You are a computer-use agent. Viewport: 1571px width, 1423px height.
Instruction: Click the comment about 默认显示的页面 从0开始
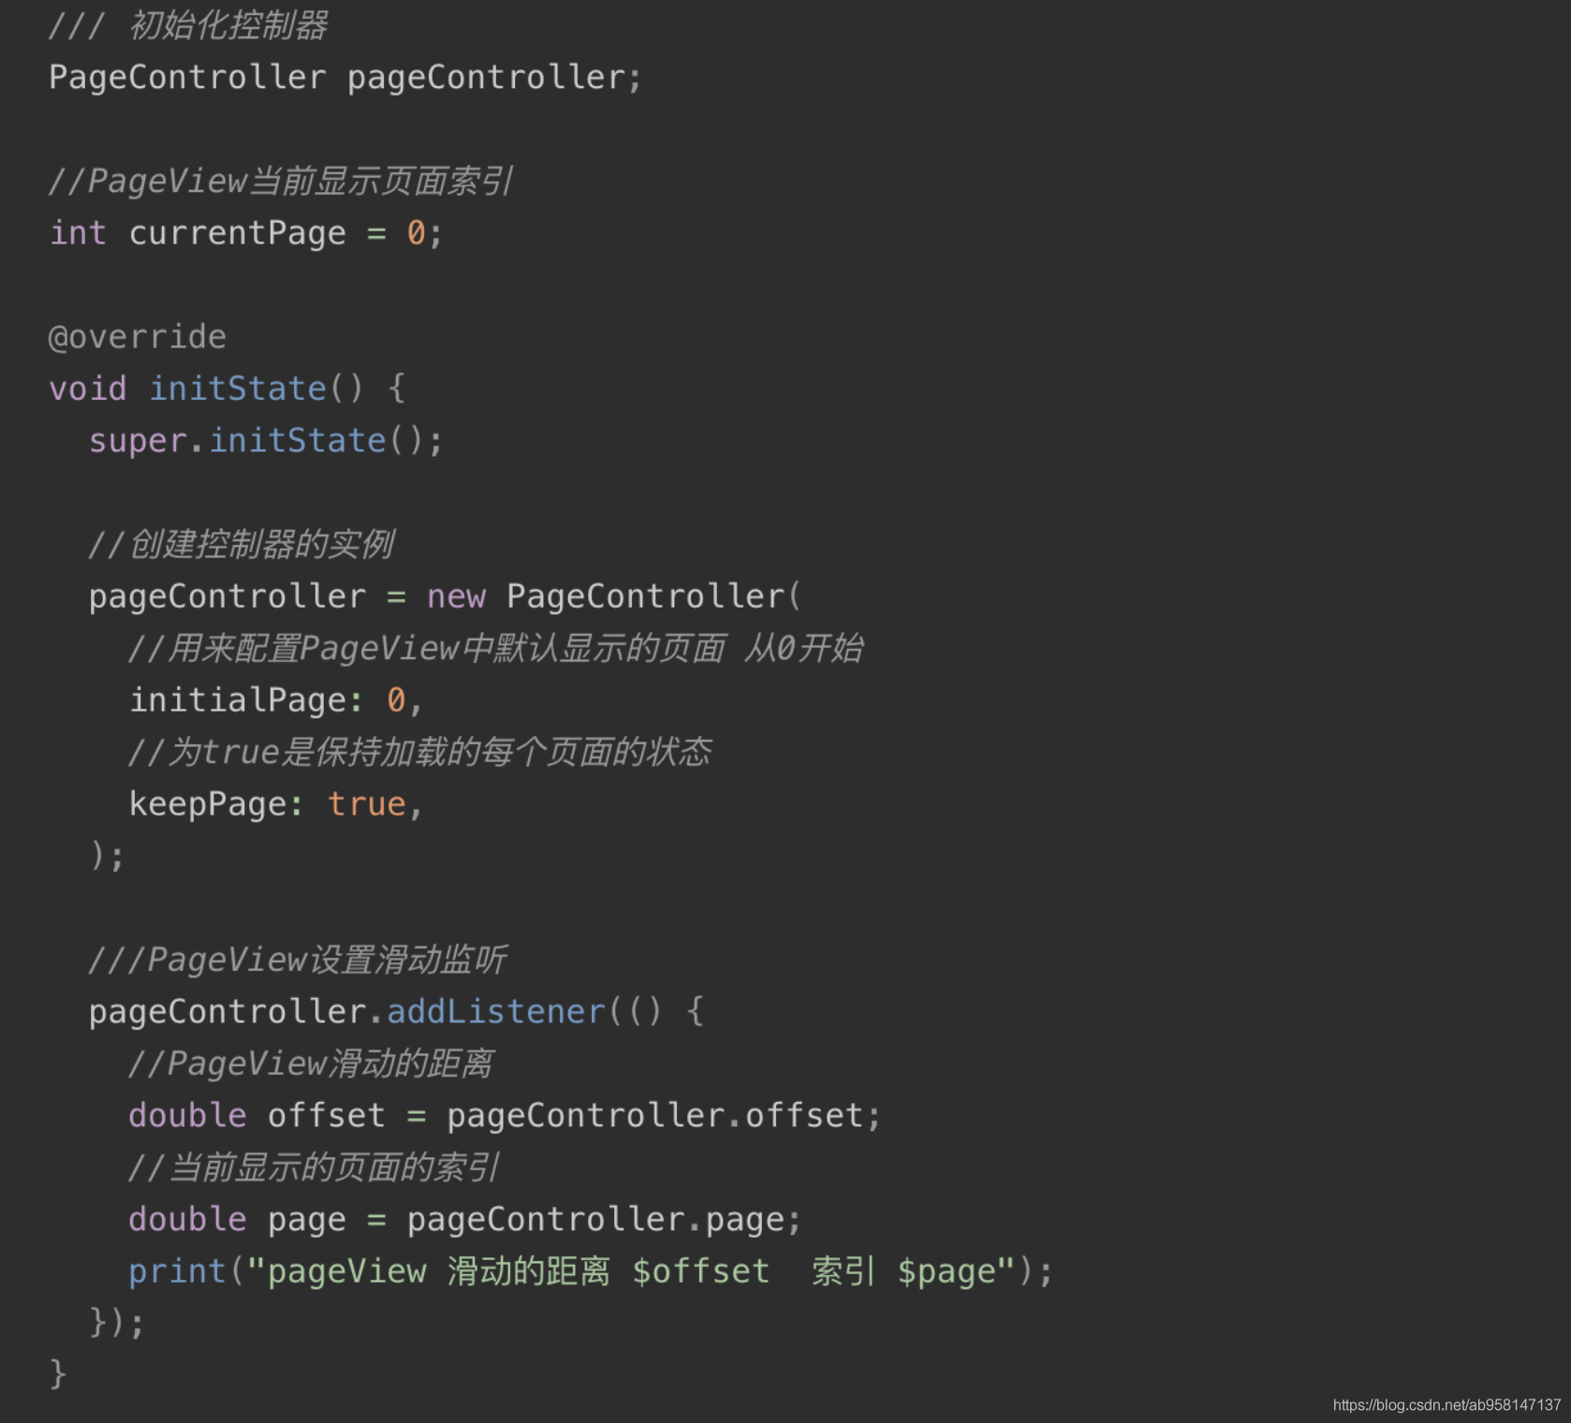tap(496, 648)
